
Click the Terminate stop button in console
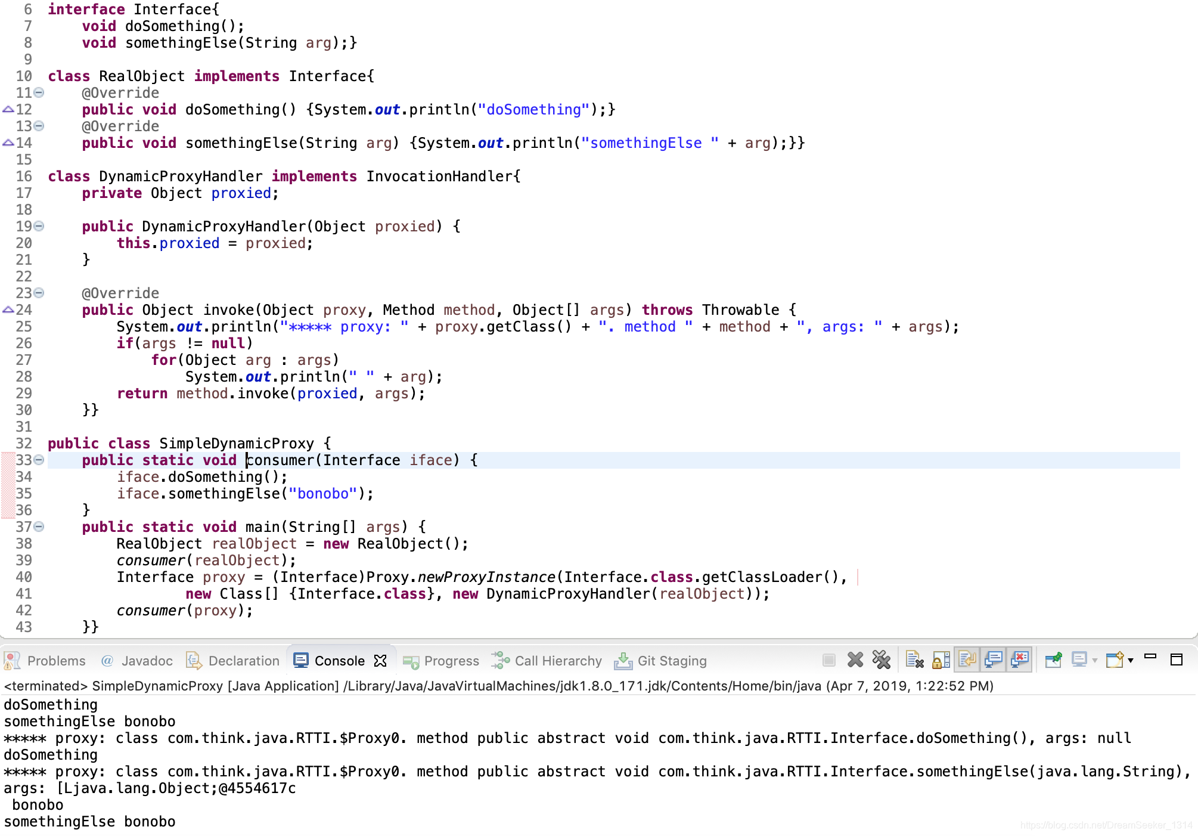point(828,660)
